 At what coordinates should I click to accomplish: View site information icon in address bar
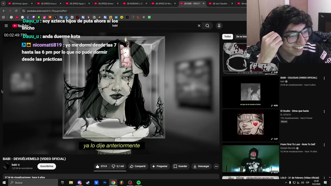click(x=24, y=11)
